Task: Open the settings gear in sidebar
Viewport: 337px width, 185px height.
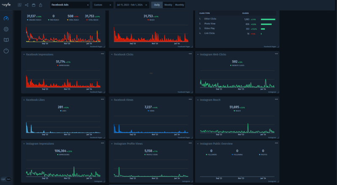Action: pos(6,29)
